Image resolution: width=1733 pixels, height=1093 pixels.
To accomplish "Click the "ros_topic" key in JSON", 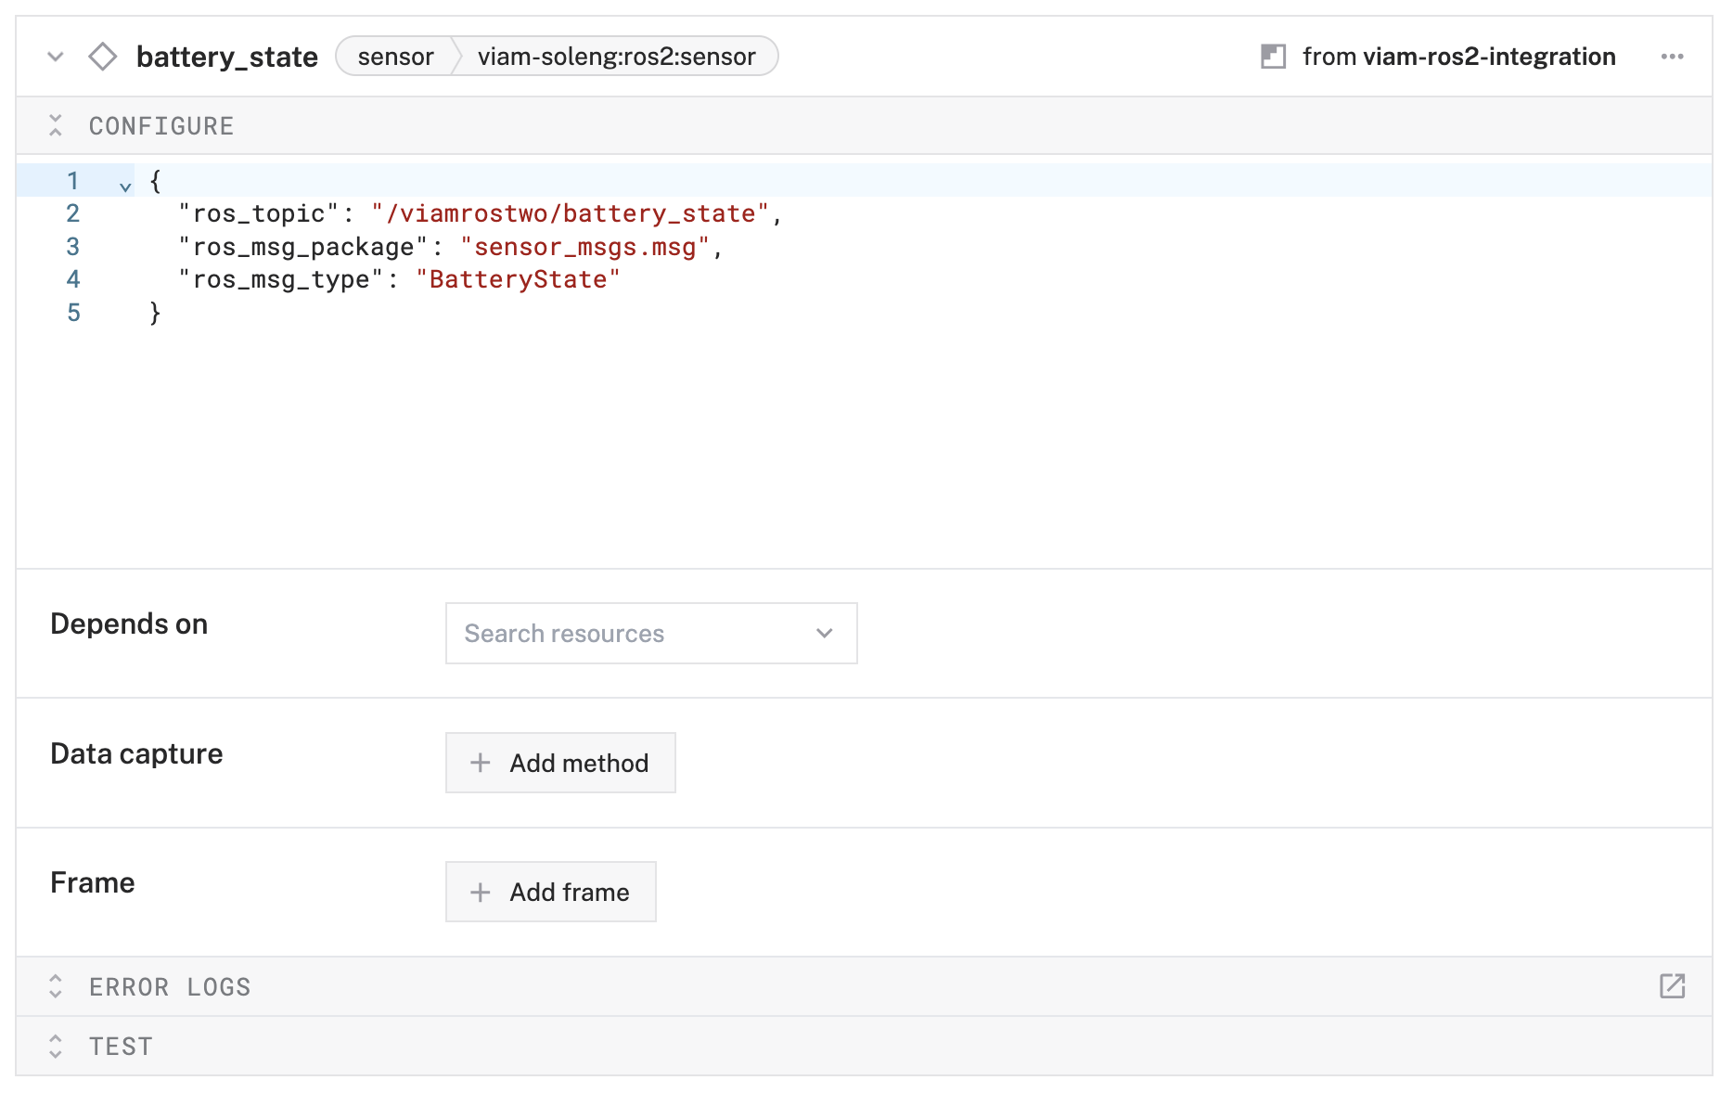I will click(259, 213).
